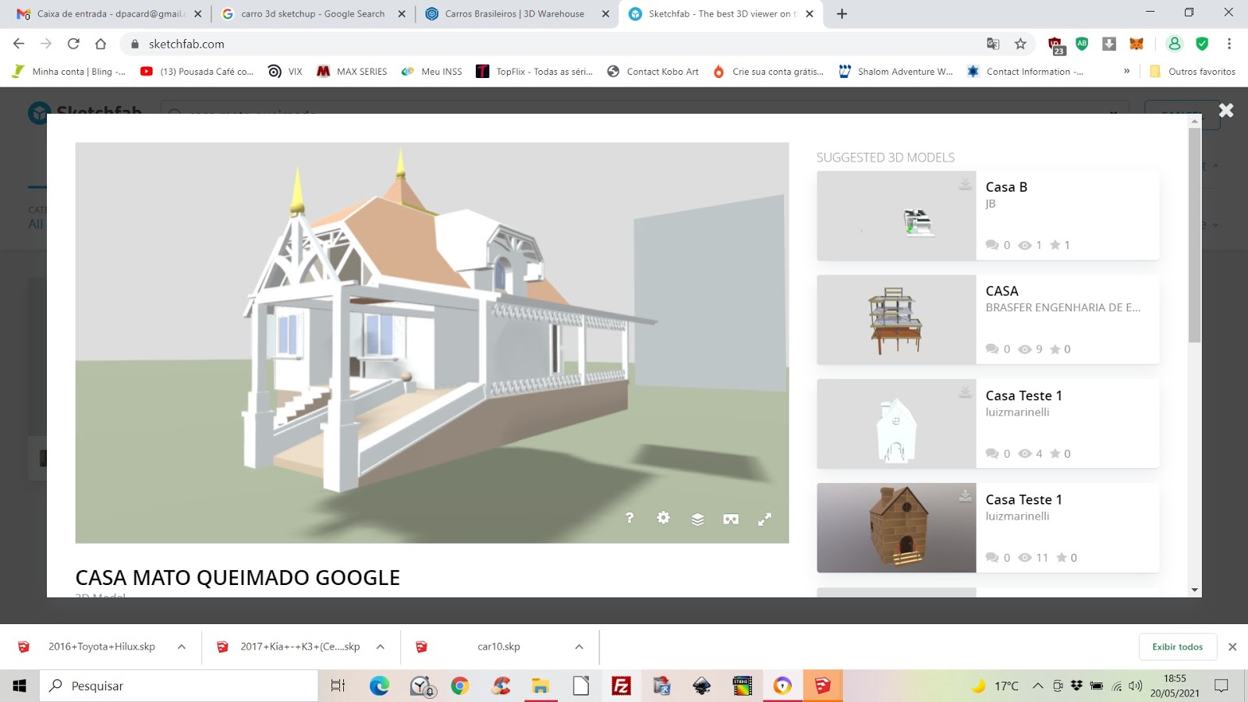Click the Exibir todos downloads button
Viewport: 1248px width, 702px height.
(x=1177, y=647)
